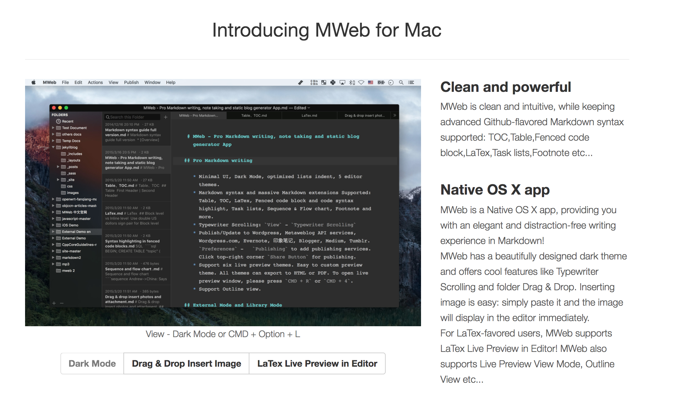Expand the others docs folder
682x393 pixels.
coord(53,134)
